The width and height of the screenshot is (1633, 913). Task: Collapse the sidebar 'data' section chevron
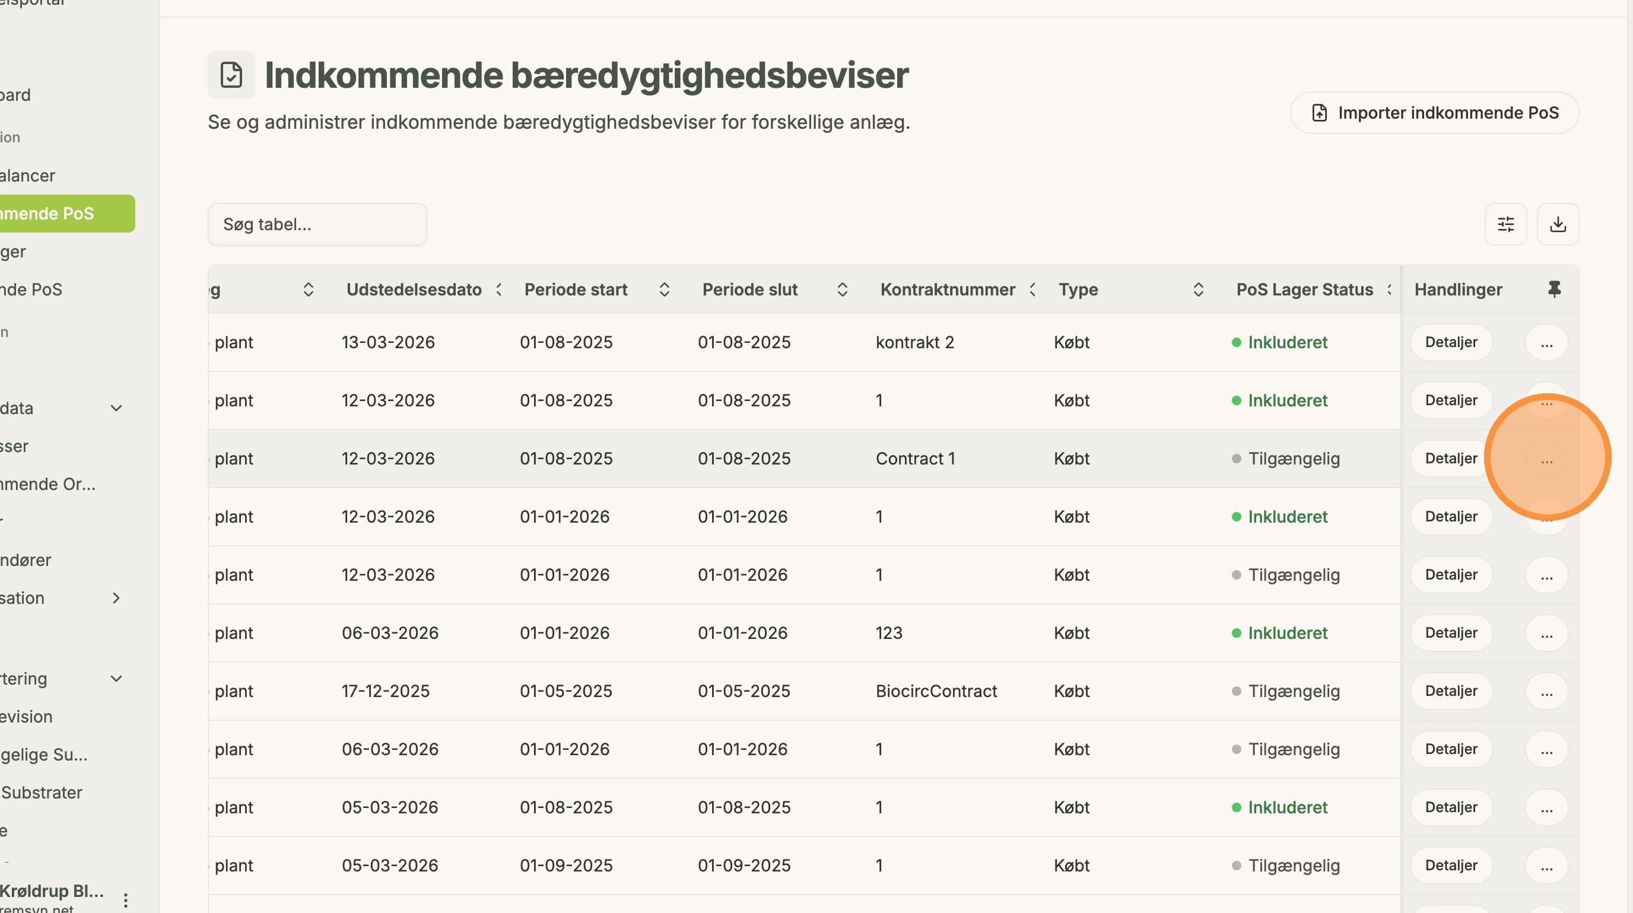click(x=116, y=408)
